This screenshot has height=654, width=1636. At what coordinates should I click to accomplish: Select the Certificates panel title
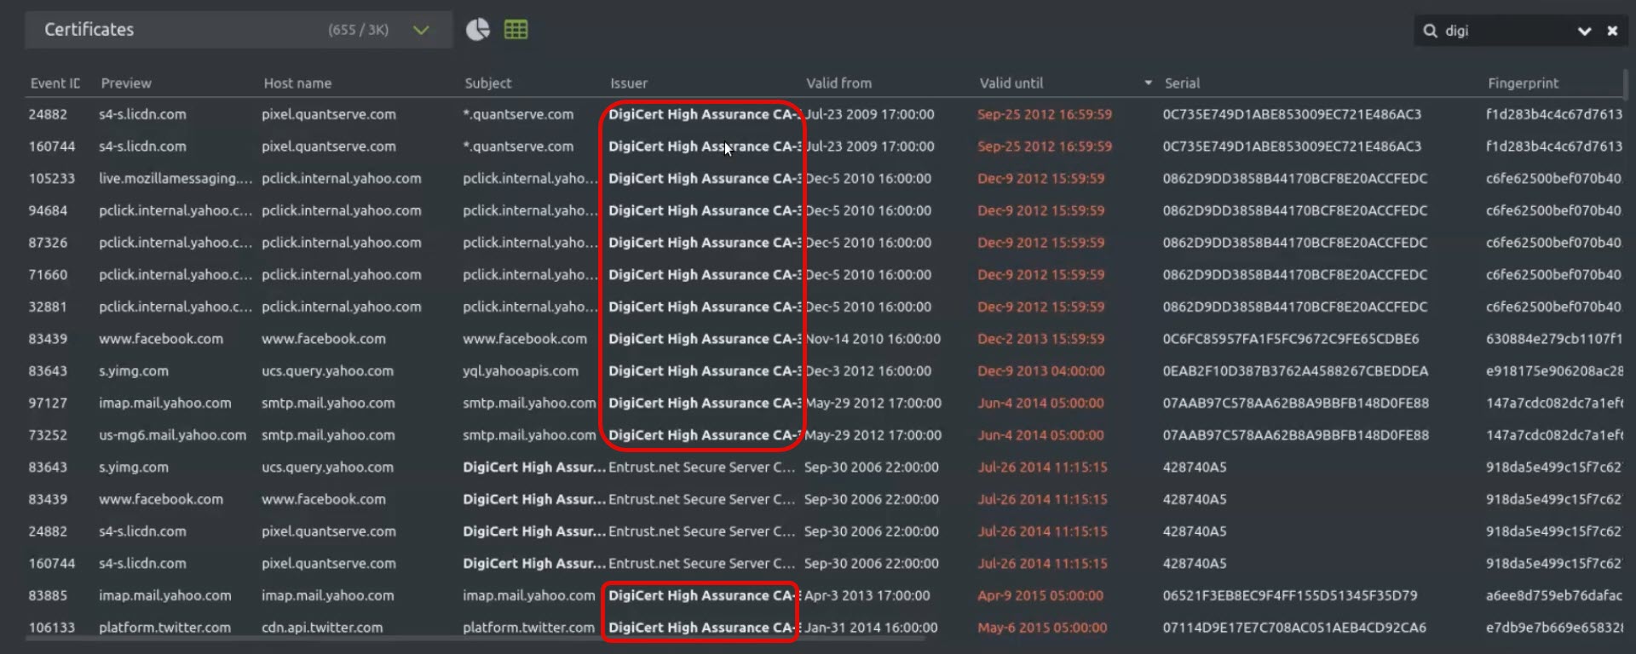point(89,30)
